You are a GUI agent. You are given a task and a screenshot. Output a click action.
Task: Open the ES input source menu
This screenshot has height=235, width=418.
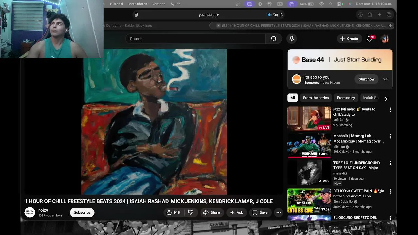(x=280, y=4)
